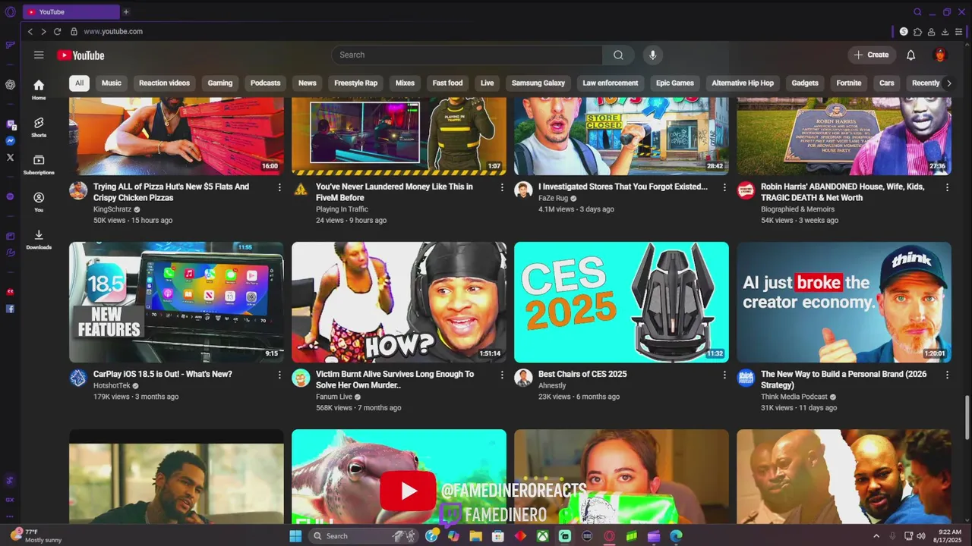Select the Music filter chip

[112, 83]
